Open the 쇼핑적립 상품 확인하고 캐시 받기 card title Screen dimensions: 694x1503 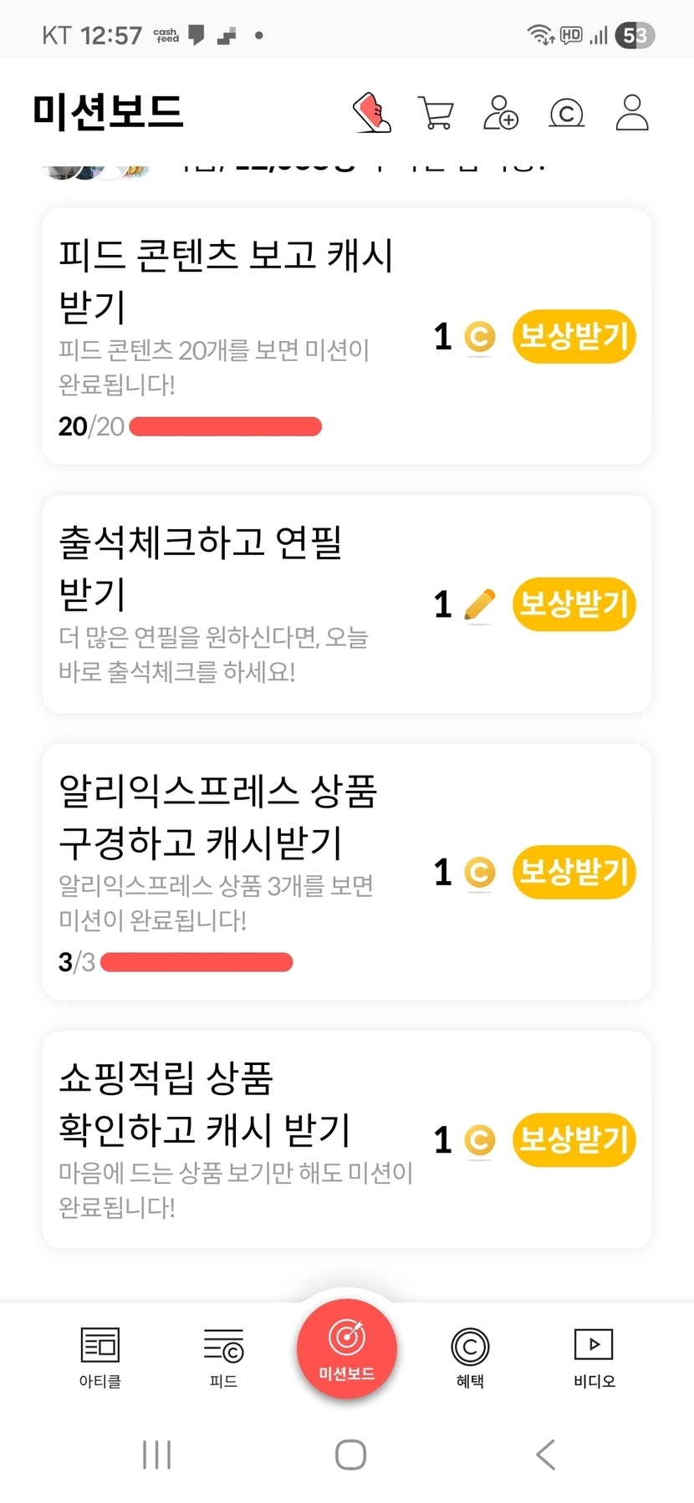click(205, 1103)
